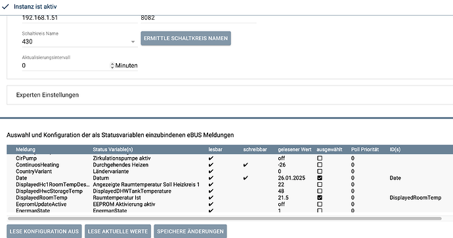Click the Aktualisierungsintervall stepper arrows
453x238 pixels.
click(x=112, y=66)
